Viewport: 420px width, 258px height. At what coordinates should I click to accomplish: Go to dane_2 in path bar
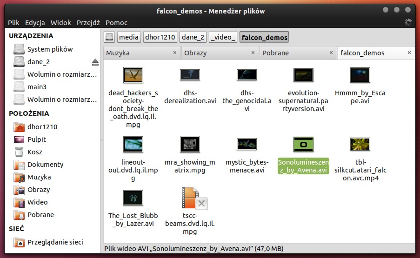(193, 37)
